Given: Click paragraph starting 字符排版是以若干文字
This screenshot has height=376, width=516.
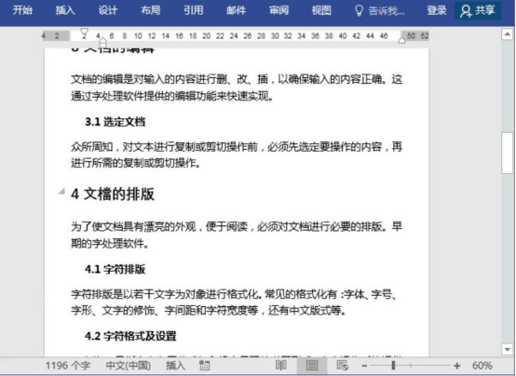Looking at the screenshot, I should tap(235, 302).
